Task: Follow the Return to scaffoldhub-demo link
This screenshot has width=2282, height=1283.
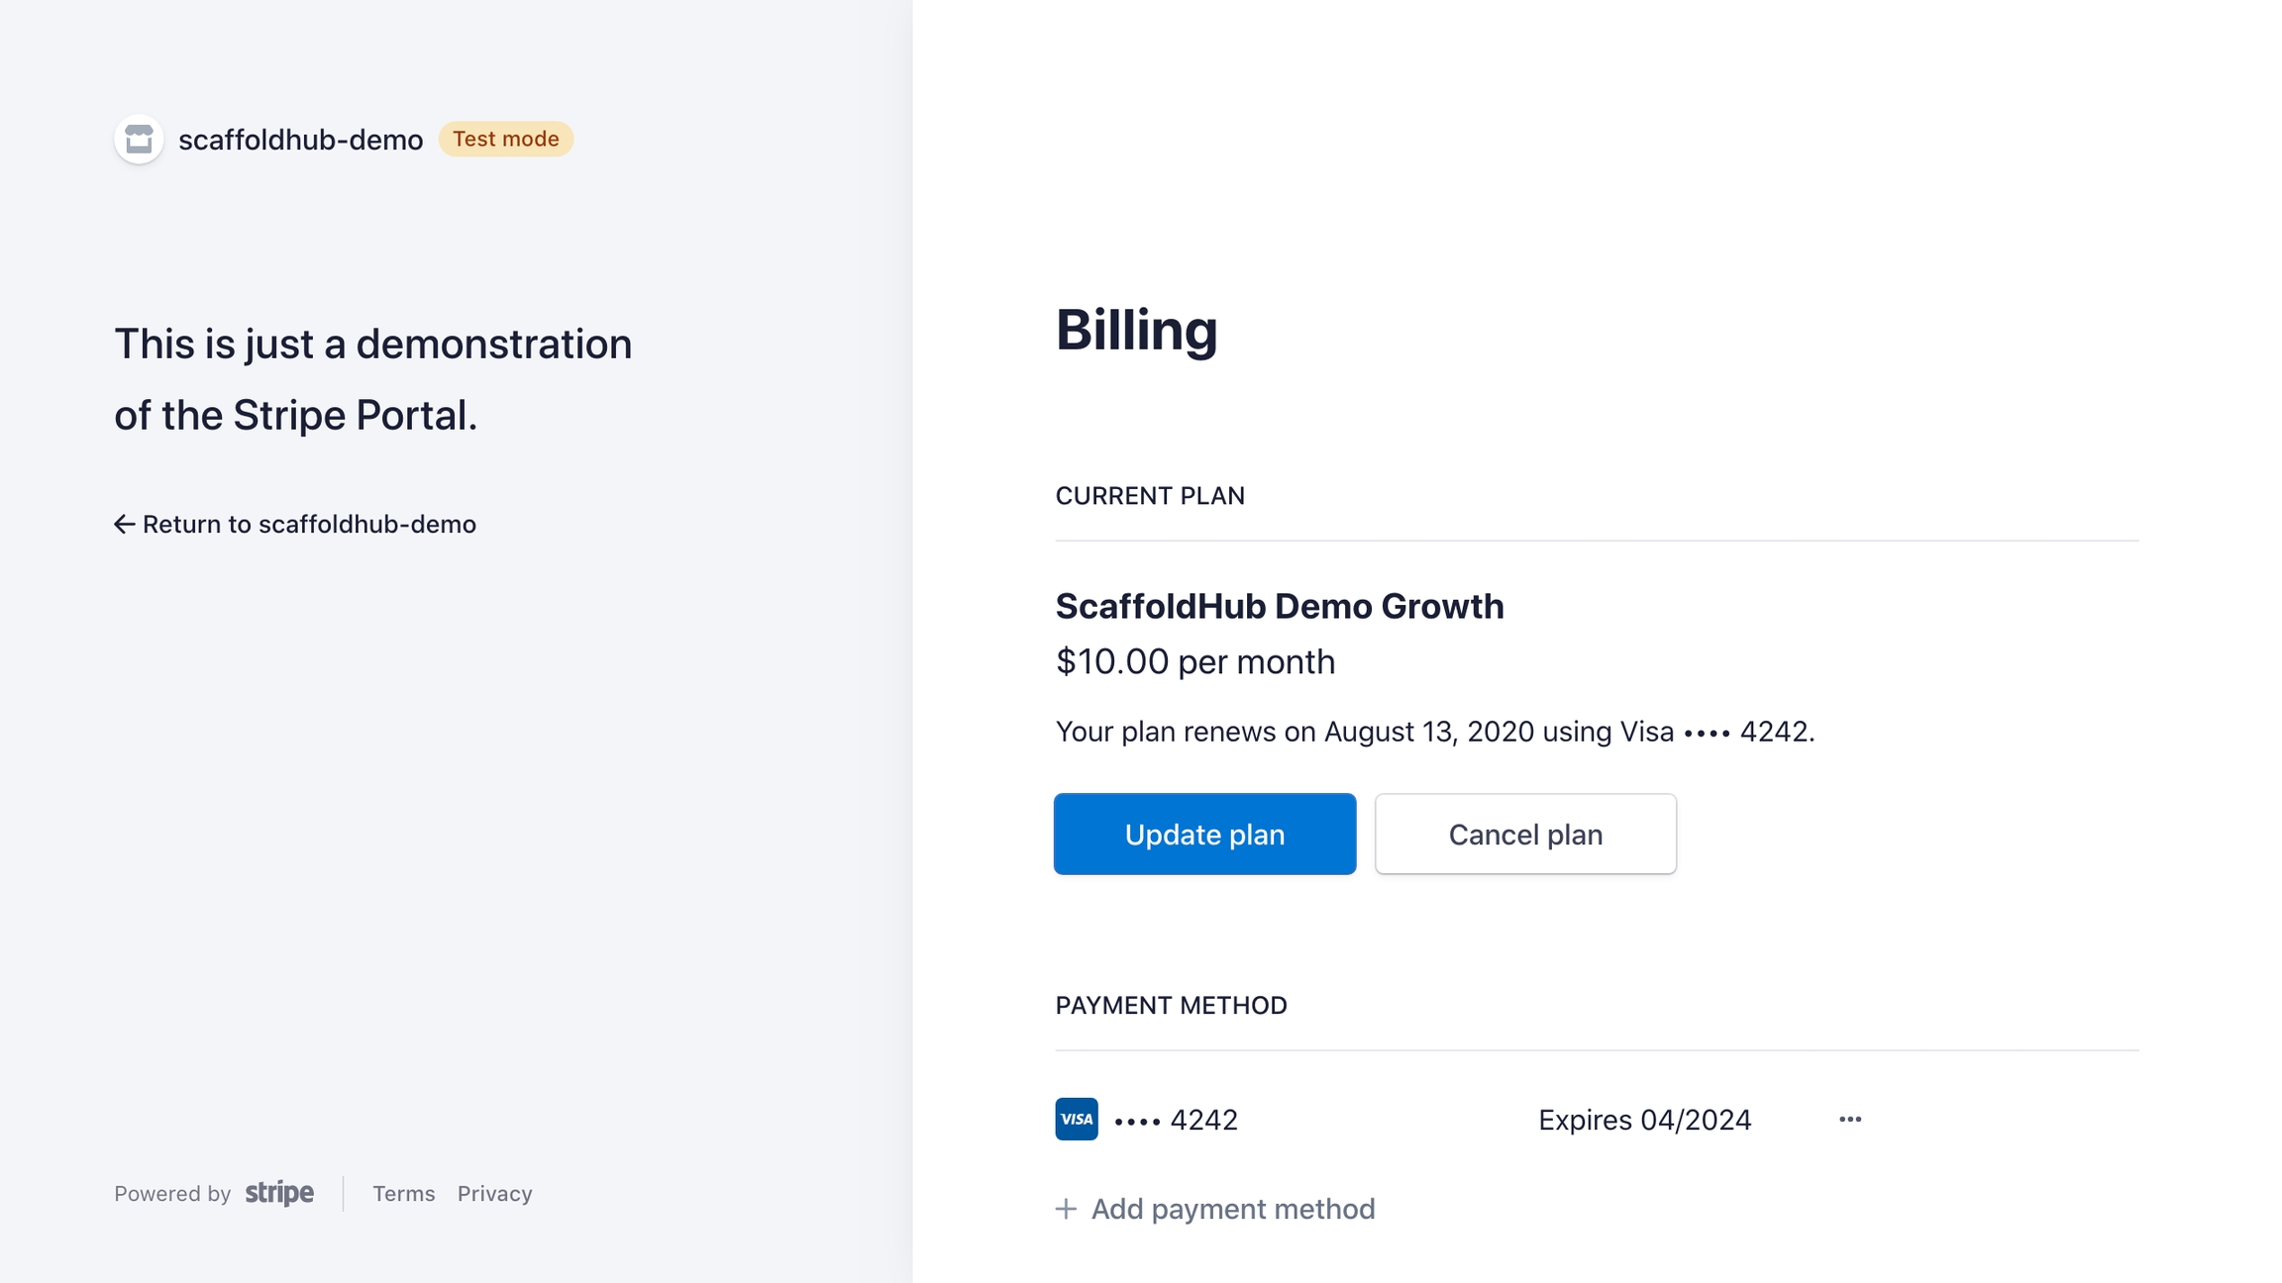Action: pos(309,525)
